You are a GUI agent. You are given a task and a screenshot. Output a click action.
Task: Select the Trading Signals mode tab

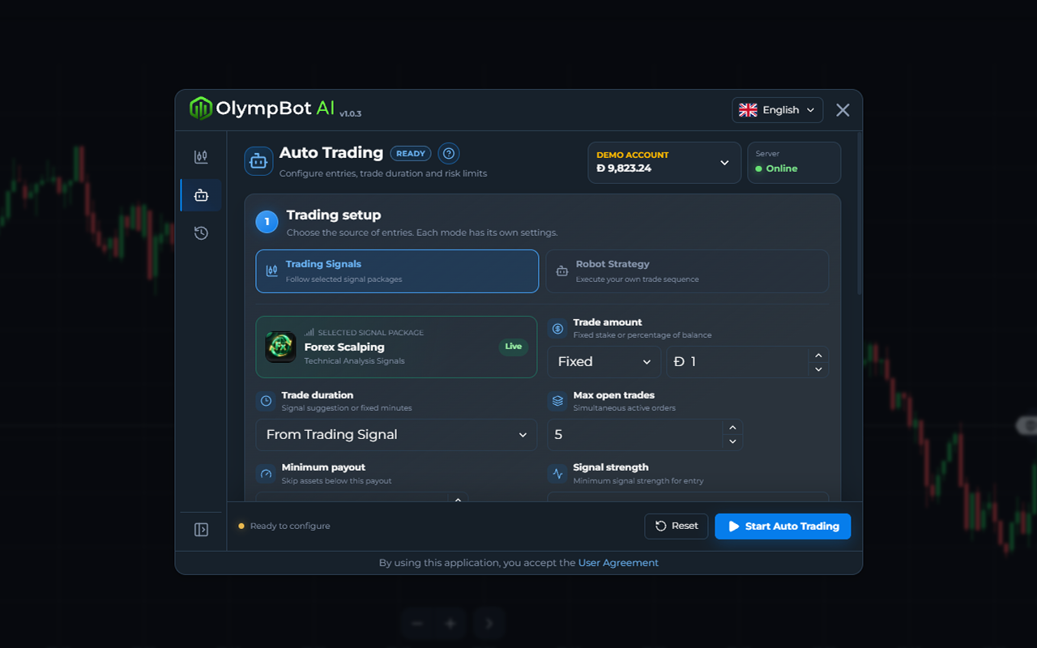click(x=397, y=271)
